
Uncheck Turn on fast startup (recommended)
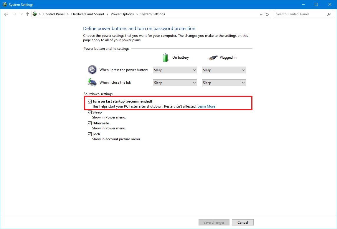90,101
